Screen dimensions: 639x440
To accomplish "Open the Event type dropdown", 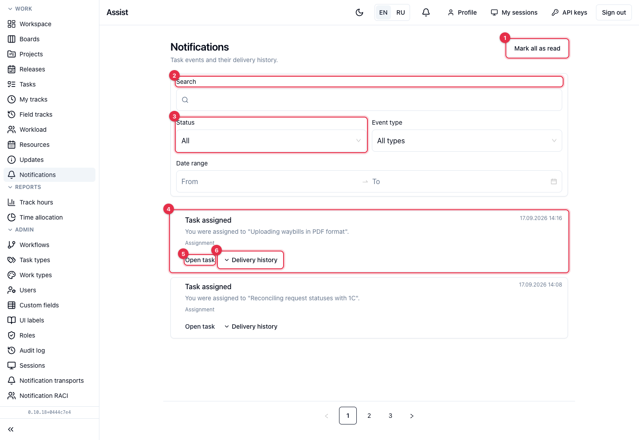I will [467, 141].
